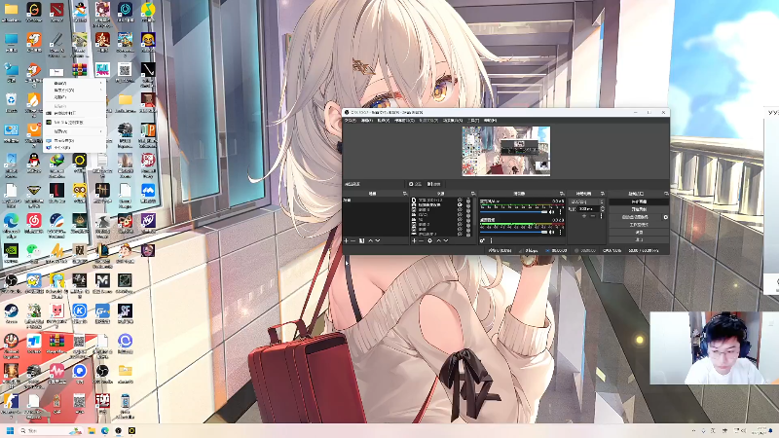This screenshot has height=438, width=779.
Task: Choose NVIDIA Control Panel in context menu
Action: [75, 123]
